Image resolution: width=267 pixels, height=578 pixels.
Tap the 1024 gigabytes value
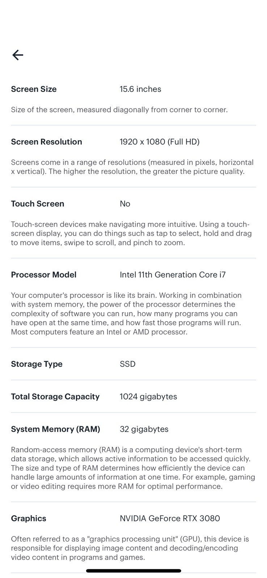click(148, 397)
